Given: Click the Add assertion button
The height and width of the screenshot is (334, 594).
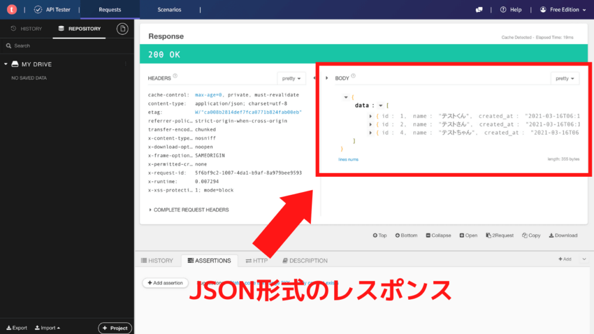Looking at the screenshot, I should [165, 282].
